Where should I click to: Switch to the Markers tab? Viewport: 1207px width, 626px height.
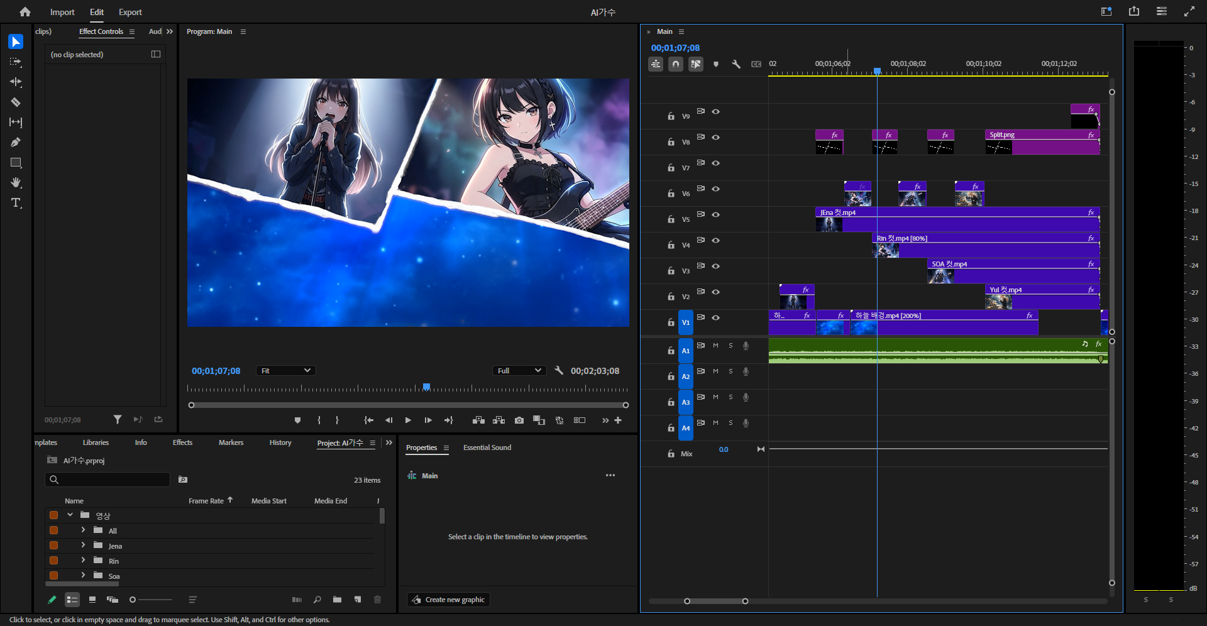(x=231, y=442)
